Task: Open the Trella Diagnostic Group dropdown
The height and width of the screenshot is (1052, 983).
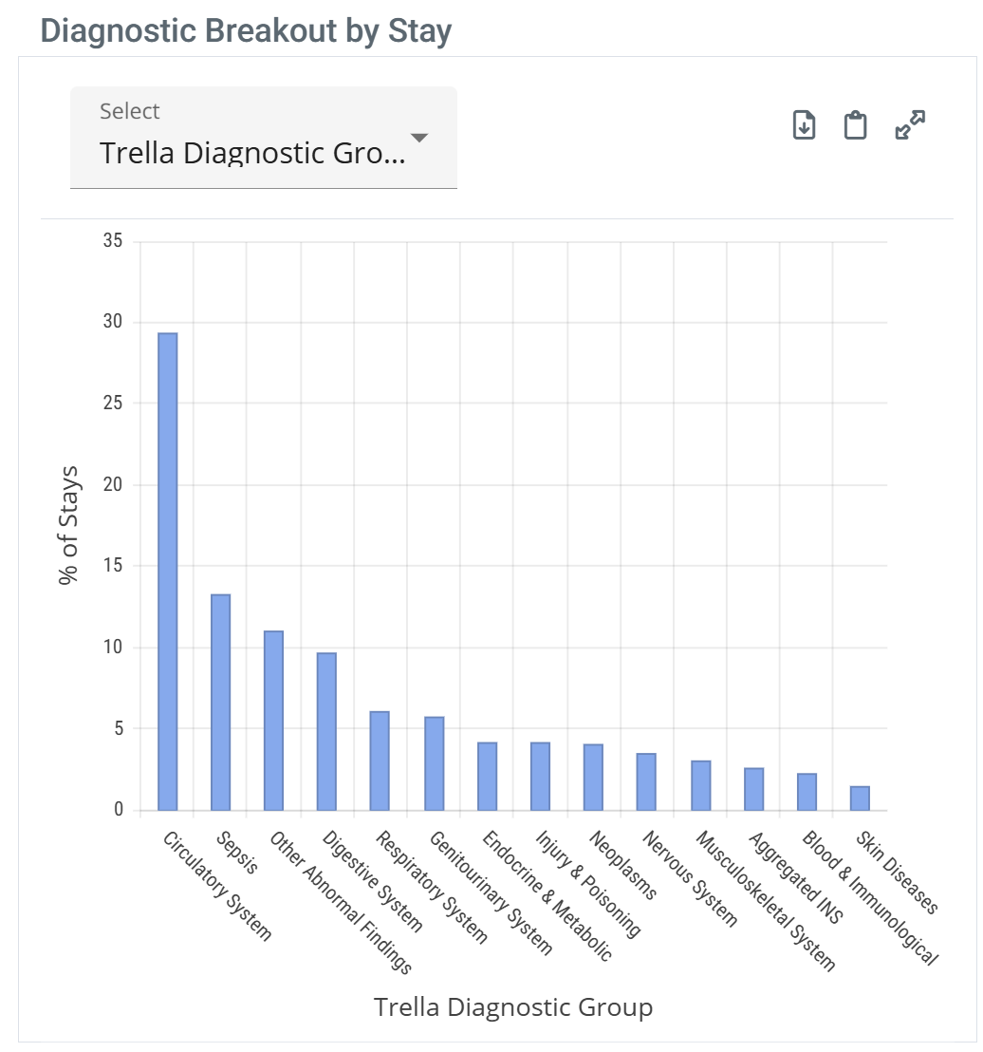Action: point(253,153)
